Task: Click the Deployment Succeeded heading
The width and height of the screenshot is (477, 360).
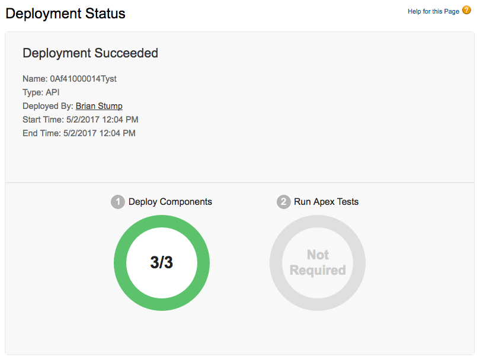Action: [90, 53]
